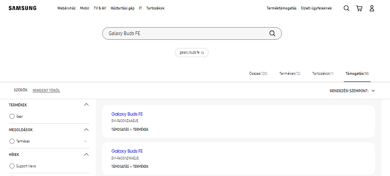390x176 pixels.
Task: Open the Webáruház menu
Action: pyautogui.click(x=66, y=8)
